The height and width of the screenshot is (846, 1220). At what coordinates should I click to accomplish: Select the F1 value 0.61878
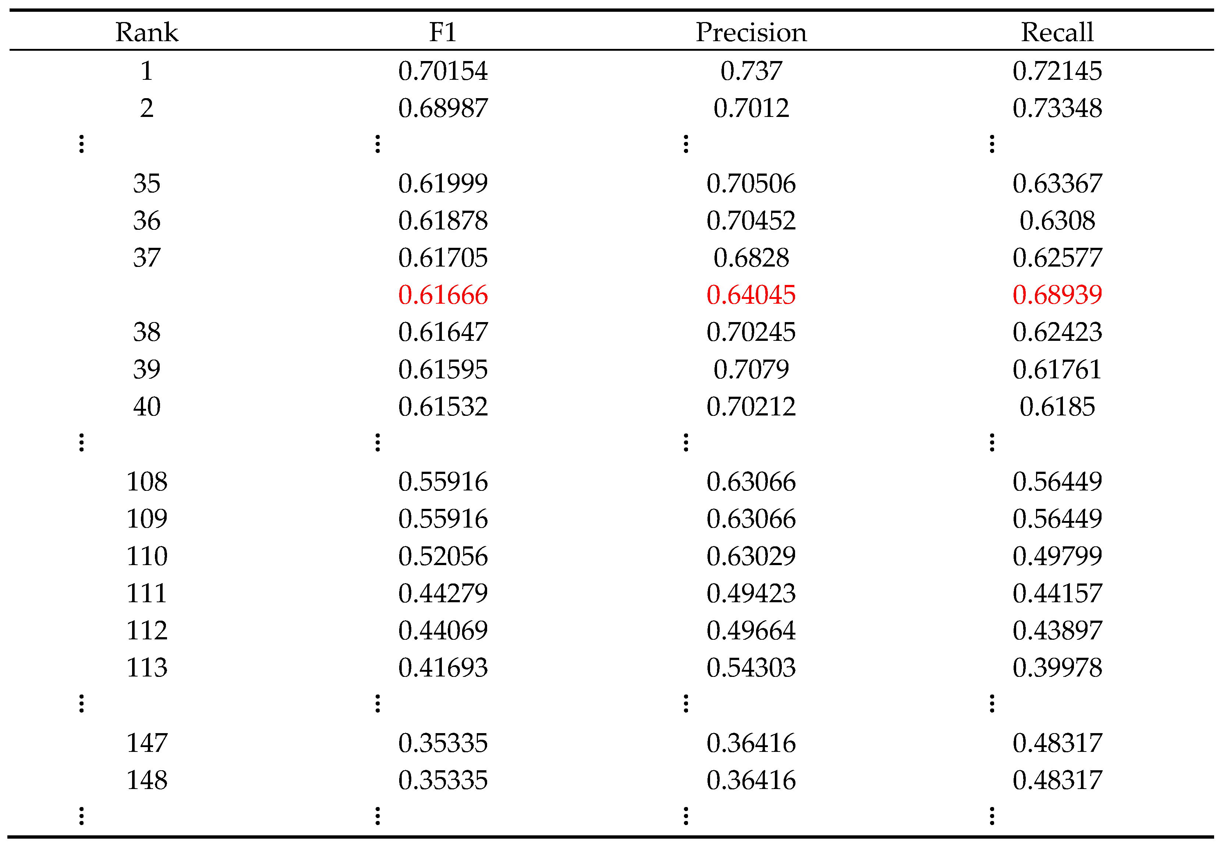point(442,221)
